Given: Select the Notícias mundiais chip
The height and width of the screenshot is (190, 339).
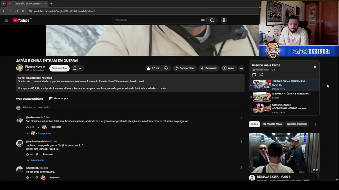Looking at the screenshot, I should pyautogui.click(x=297, y=124).
